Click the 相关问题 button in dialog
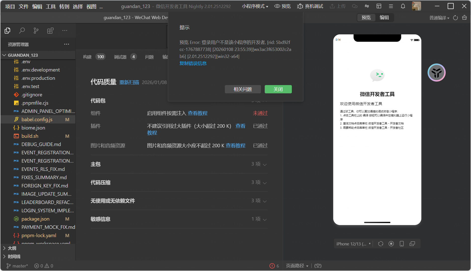This screenshot has width=471, height=271. (x=243, y=89)
